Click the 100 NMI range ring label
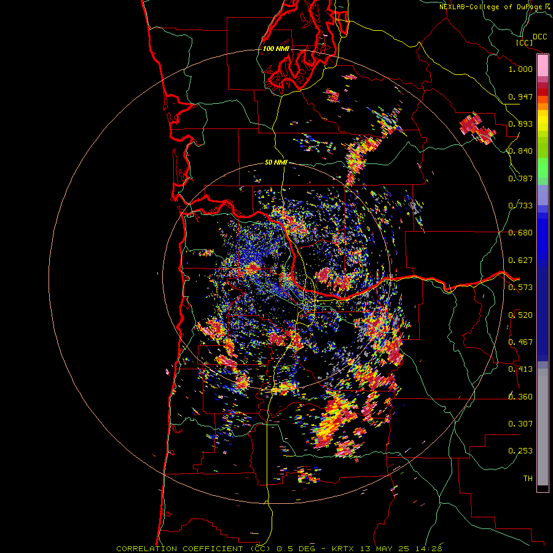Image resolution: width=553 pixels, height=553 pixels. (276, 49)
